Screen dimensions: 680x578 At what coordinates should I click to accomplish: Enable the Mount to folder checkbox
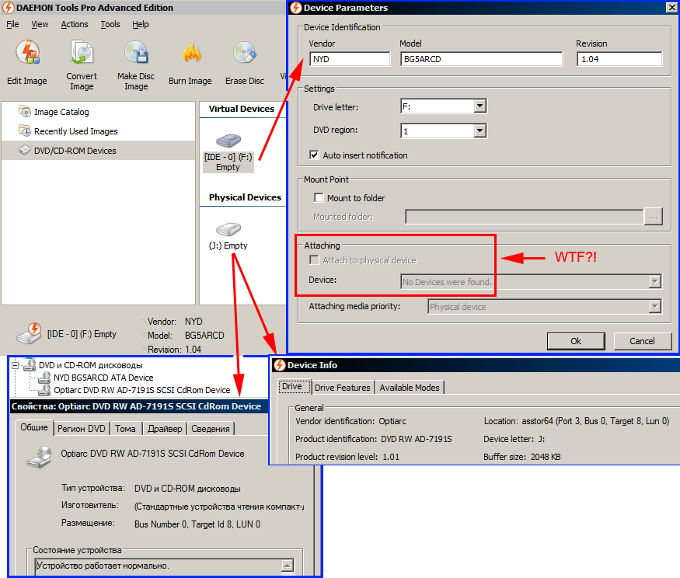[318, 198]
